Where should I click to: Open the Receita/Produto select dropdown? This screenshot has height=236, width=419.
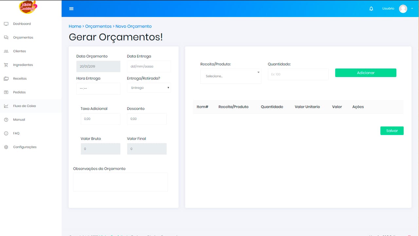tap(231, 76)
